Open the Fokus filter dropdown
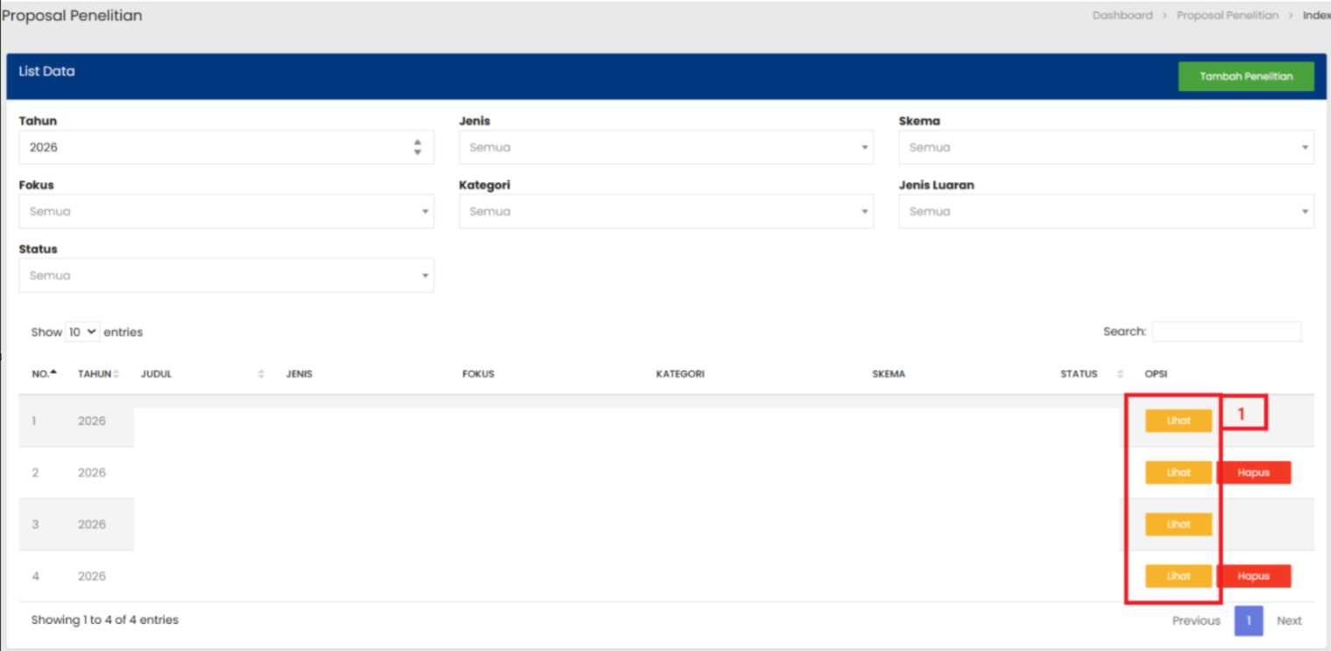The height and width of the screenshot is (651, 1331). click(x=225, y=211)
